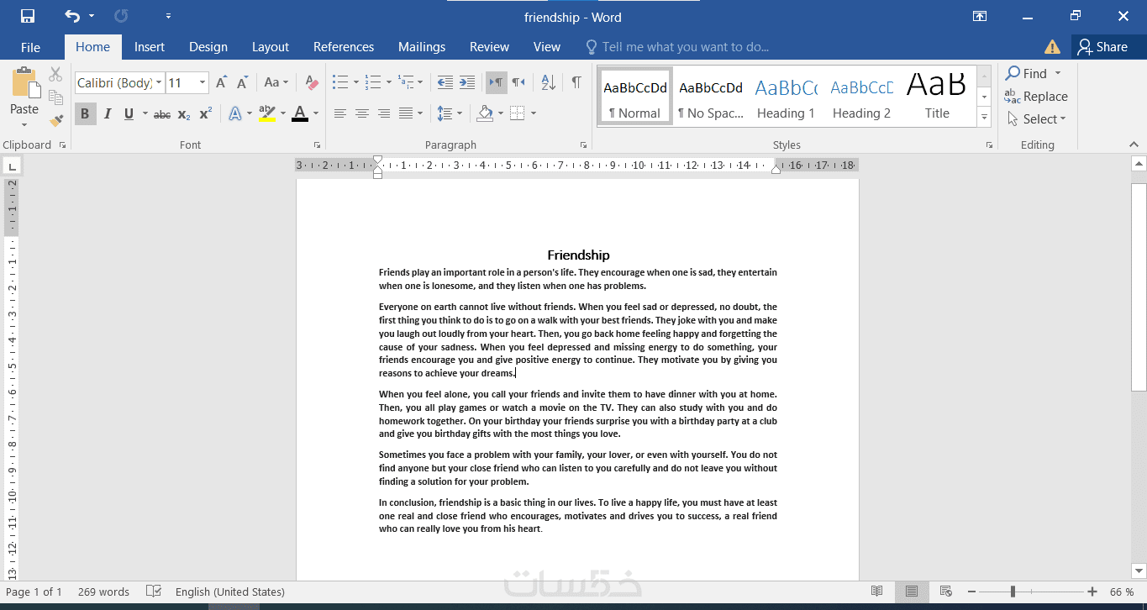
Task: Set right-to-left text direction
Action: [x=518, y=82]
